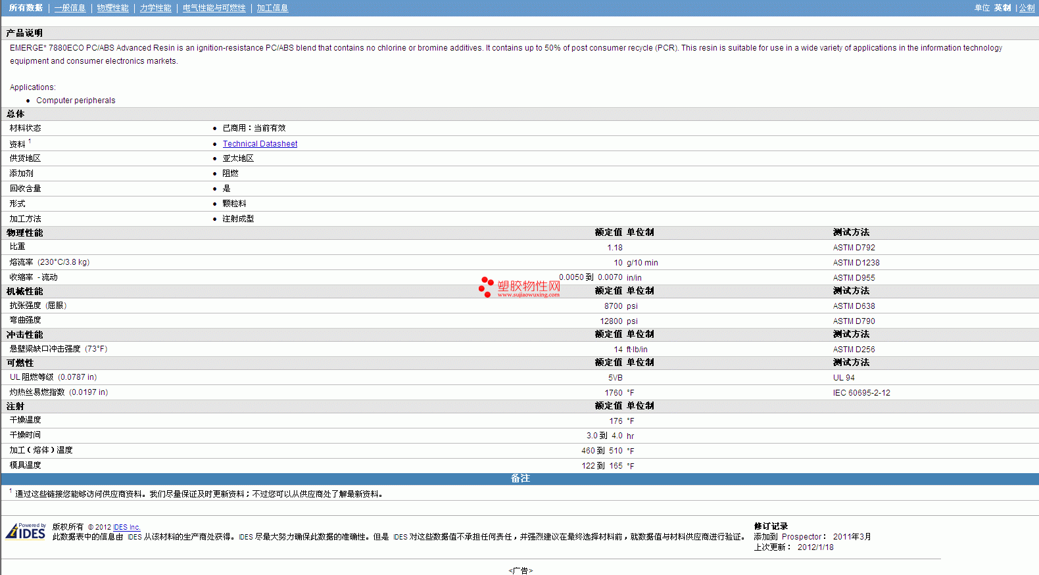Image resolution: width=1039 pixels, height=575 pixels.
Task: Open the 力学性能 tab link
Action: (x=156, y=8)
